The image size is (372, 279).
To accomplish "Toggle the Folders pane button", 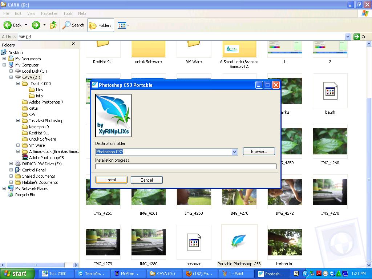I will click(100, 25).
